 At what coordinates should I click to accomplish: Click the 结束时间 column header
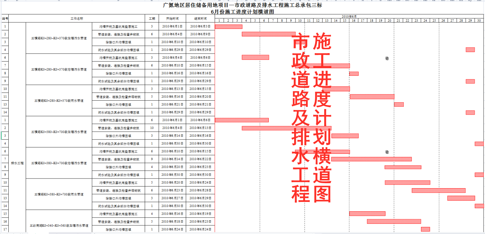coord(201,18)
